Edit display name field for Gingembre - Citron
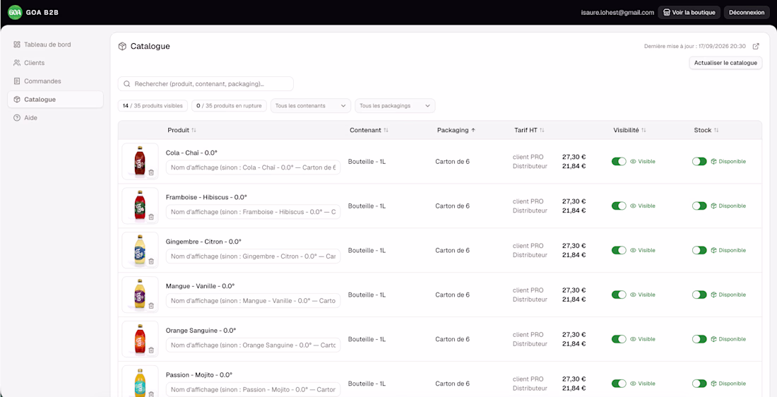The image size is (777, 397). tap(253, 256)
